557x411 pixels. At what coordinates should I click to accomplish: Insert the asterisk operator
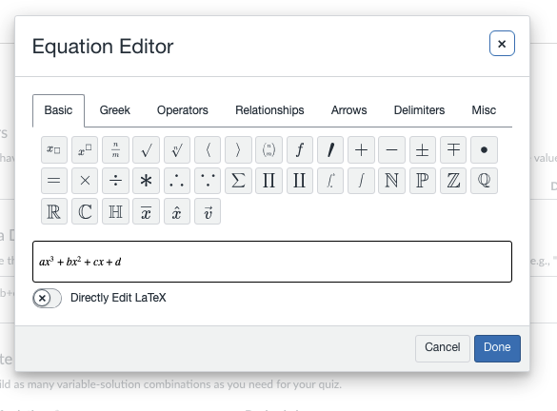click(146, 181)
